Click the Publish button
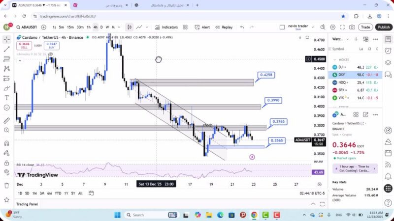 click(x=383, y=27)
